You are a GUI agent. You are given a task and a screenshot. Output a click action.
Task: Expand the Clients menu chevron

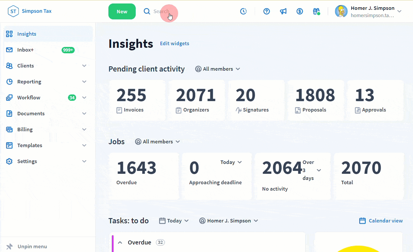[x=84, y=66]
